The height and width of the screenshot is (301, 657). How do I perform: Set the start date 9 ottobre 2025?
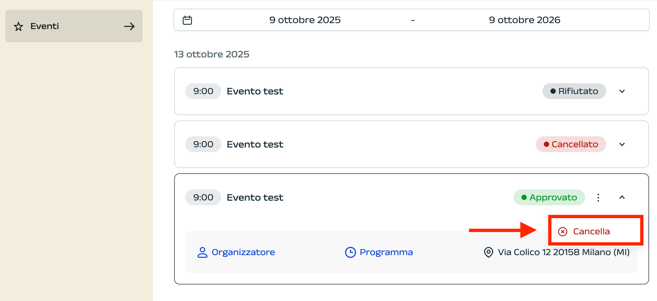coord(305,20)
